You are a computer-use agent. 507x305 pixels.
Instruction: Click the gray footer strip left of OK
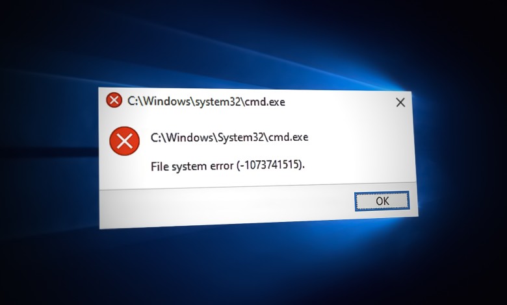[226, 206]
